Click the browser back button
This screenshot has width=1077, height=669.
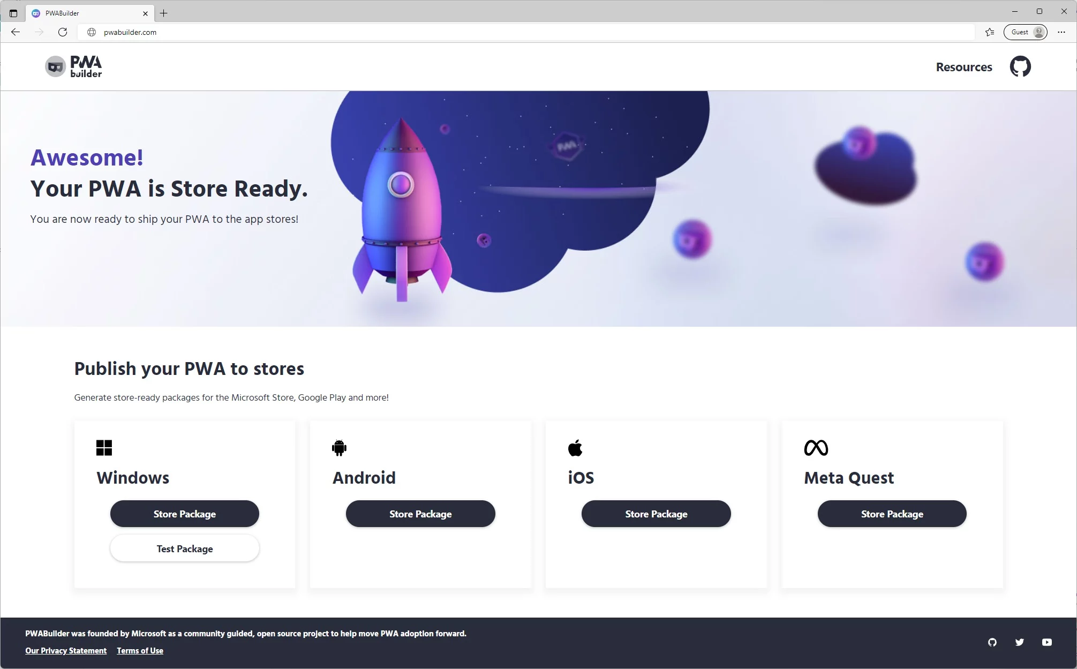[x=14, y=32]
